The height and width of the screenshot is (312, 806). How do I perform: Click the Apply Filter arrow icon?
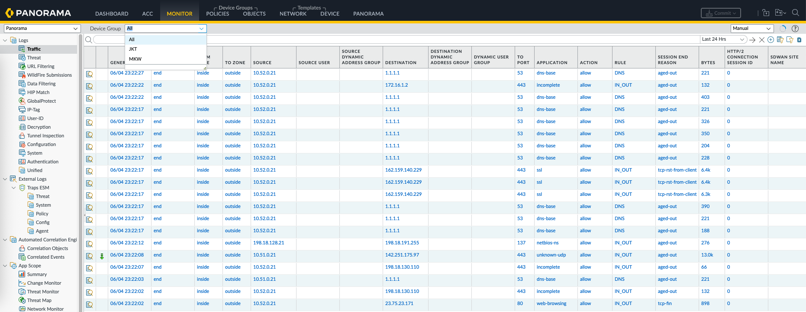(x=752, y=40)
